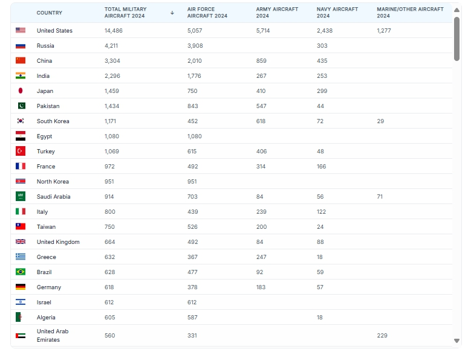Select the United Kingdom flag icon

pyautogui.click(x=21, y=242)
